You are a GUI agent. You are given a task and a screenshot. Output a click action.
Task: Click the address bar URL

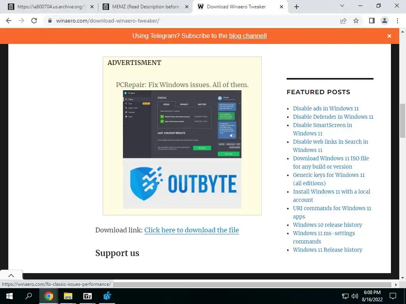point(107,21)
